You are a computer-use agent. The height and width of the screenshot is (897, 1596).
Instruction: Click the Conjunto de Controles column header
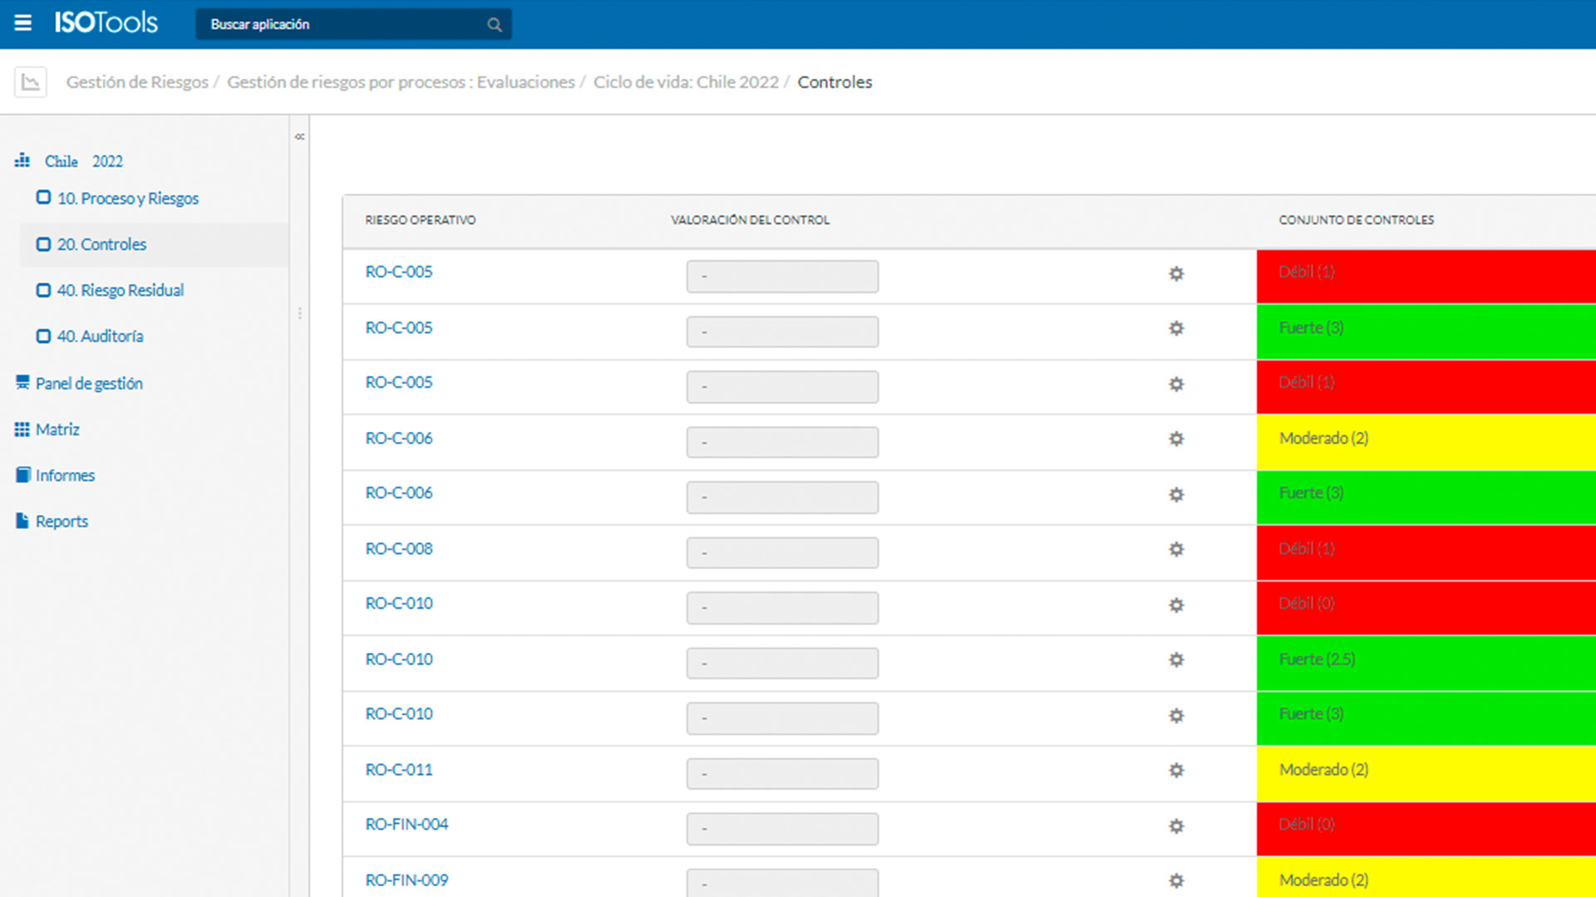1357,220
